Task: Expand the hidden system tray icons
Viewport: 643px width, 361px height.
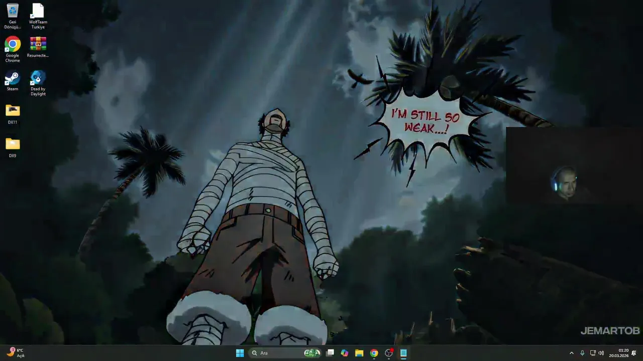Action: tap(571, 353)
